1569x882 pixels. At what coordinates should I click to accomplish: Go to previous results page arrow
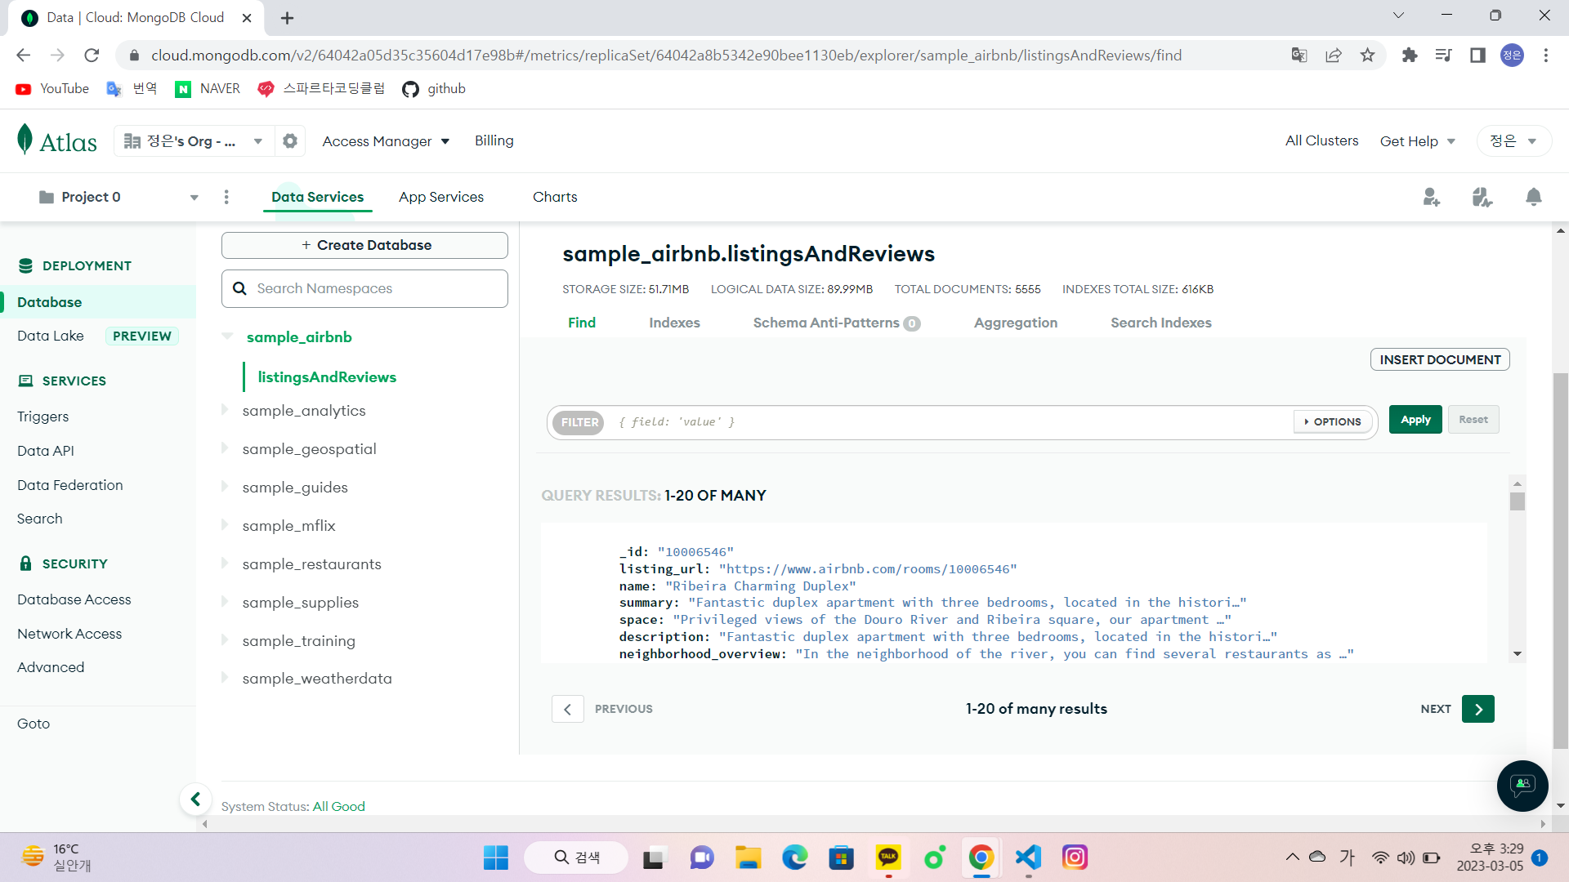(568, 709)
